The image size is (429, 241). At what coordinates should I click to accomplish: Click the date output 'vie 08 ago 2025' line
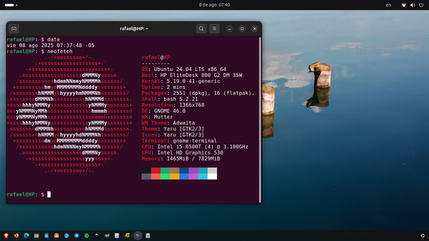[50, 45]
